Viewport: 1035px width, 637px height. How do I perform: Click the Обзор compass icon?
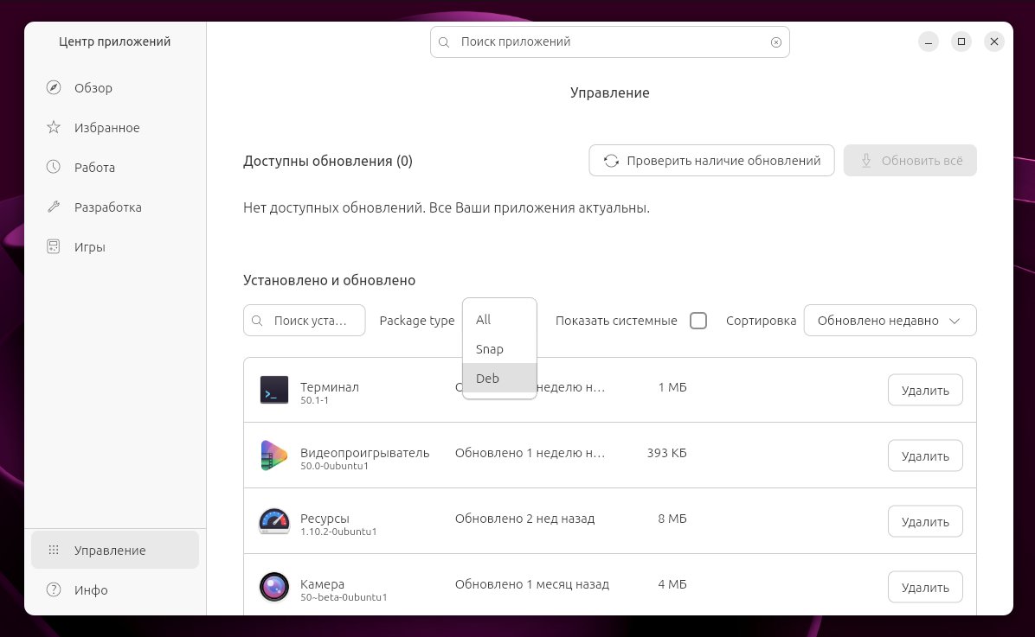(54, 87)
